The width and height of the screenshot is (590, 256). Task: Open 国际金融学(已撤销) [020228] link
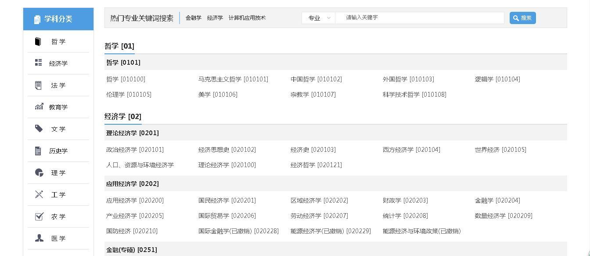pyautogui.click(x=238, y=231)
